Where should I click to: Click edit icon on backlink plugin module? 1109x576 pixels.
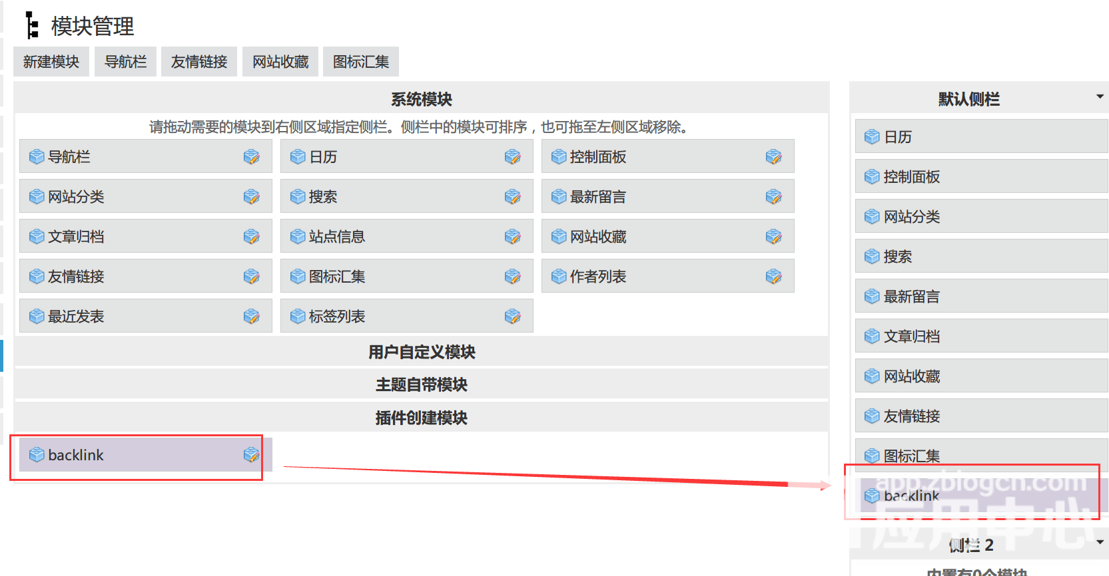point(251,455)
